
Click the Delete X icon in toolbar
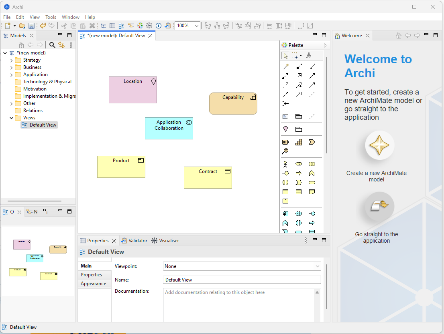(92, 26)
